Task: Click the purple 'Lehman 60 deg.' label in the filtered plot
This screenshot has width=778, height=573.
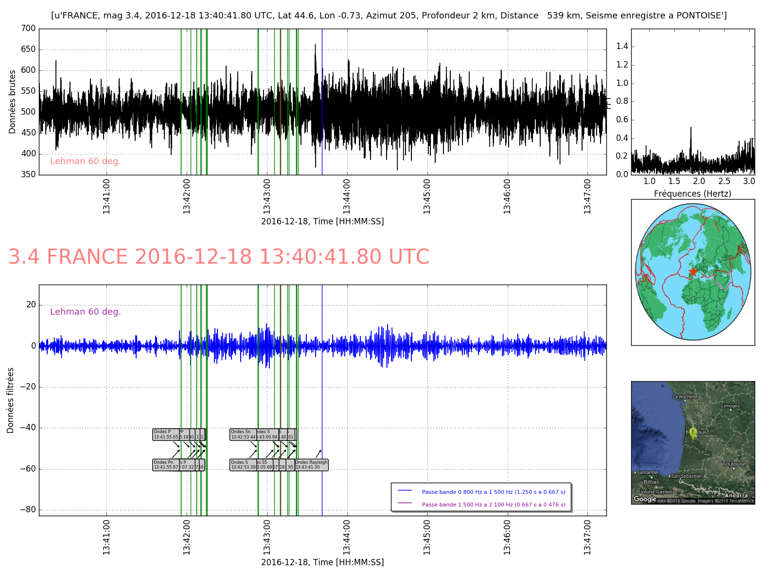Action: click(x=86, y=312)
